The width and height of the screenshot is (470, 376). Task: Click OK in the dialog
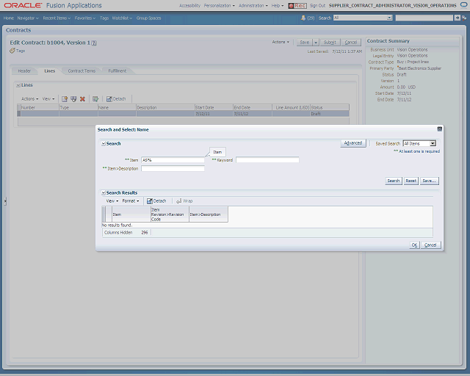tap(414, 245)
